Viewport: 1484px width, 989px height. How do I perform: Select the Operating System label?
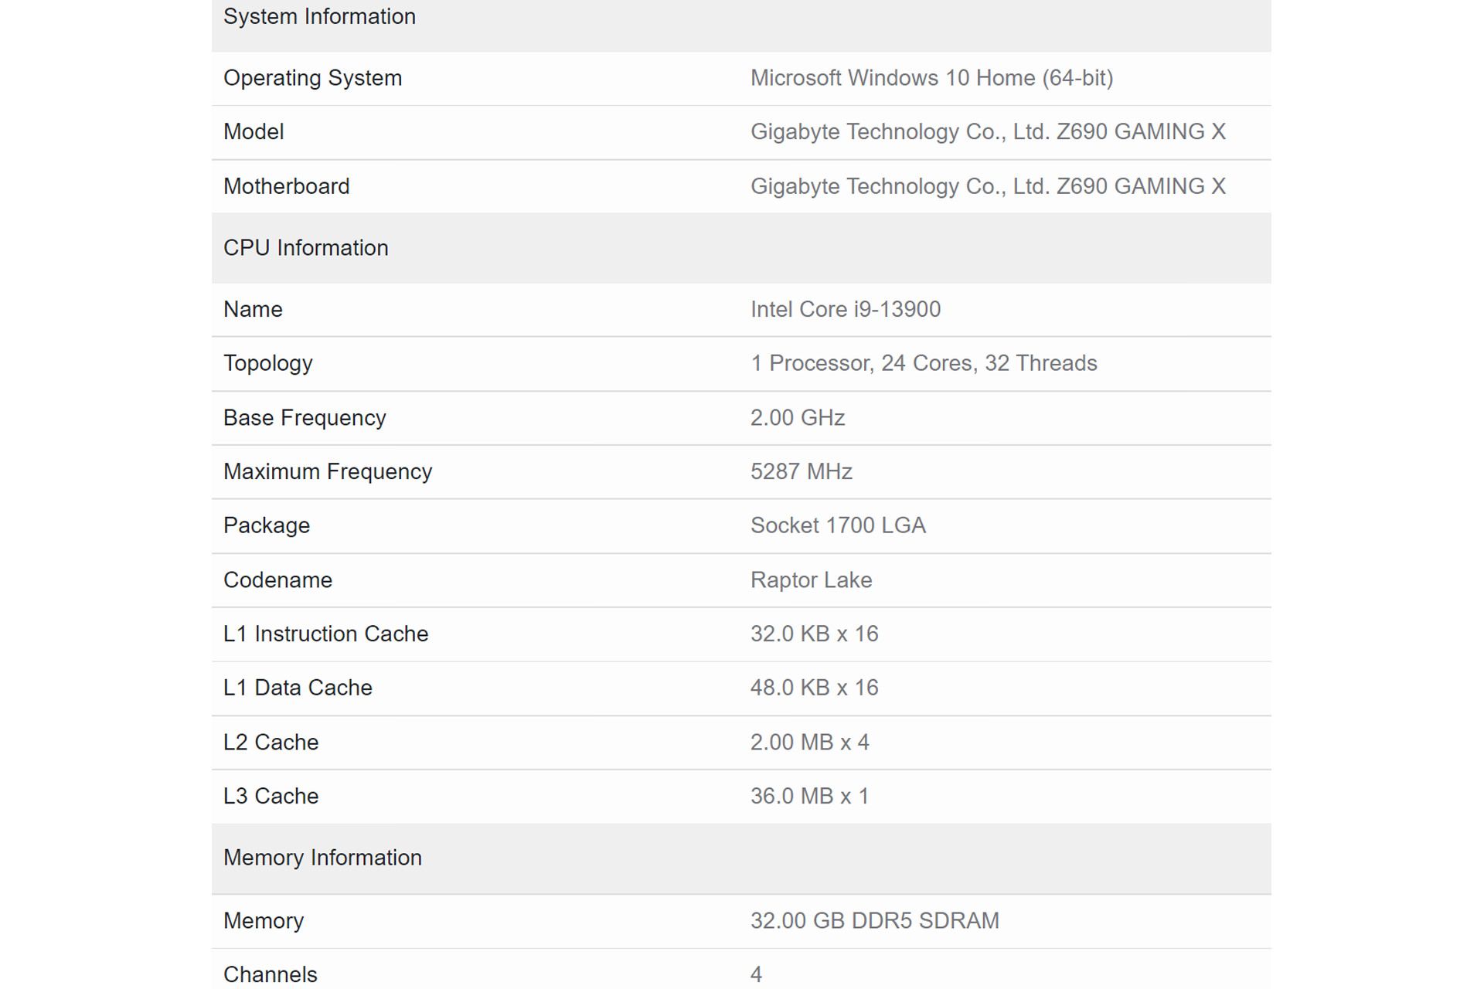[x=312, y=78]
